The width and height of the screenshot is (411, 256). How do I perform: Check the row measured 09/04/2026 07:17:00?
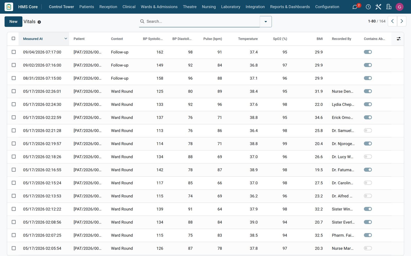pyautogui.click(x=14, y=52)
